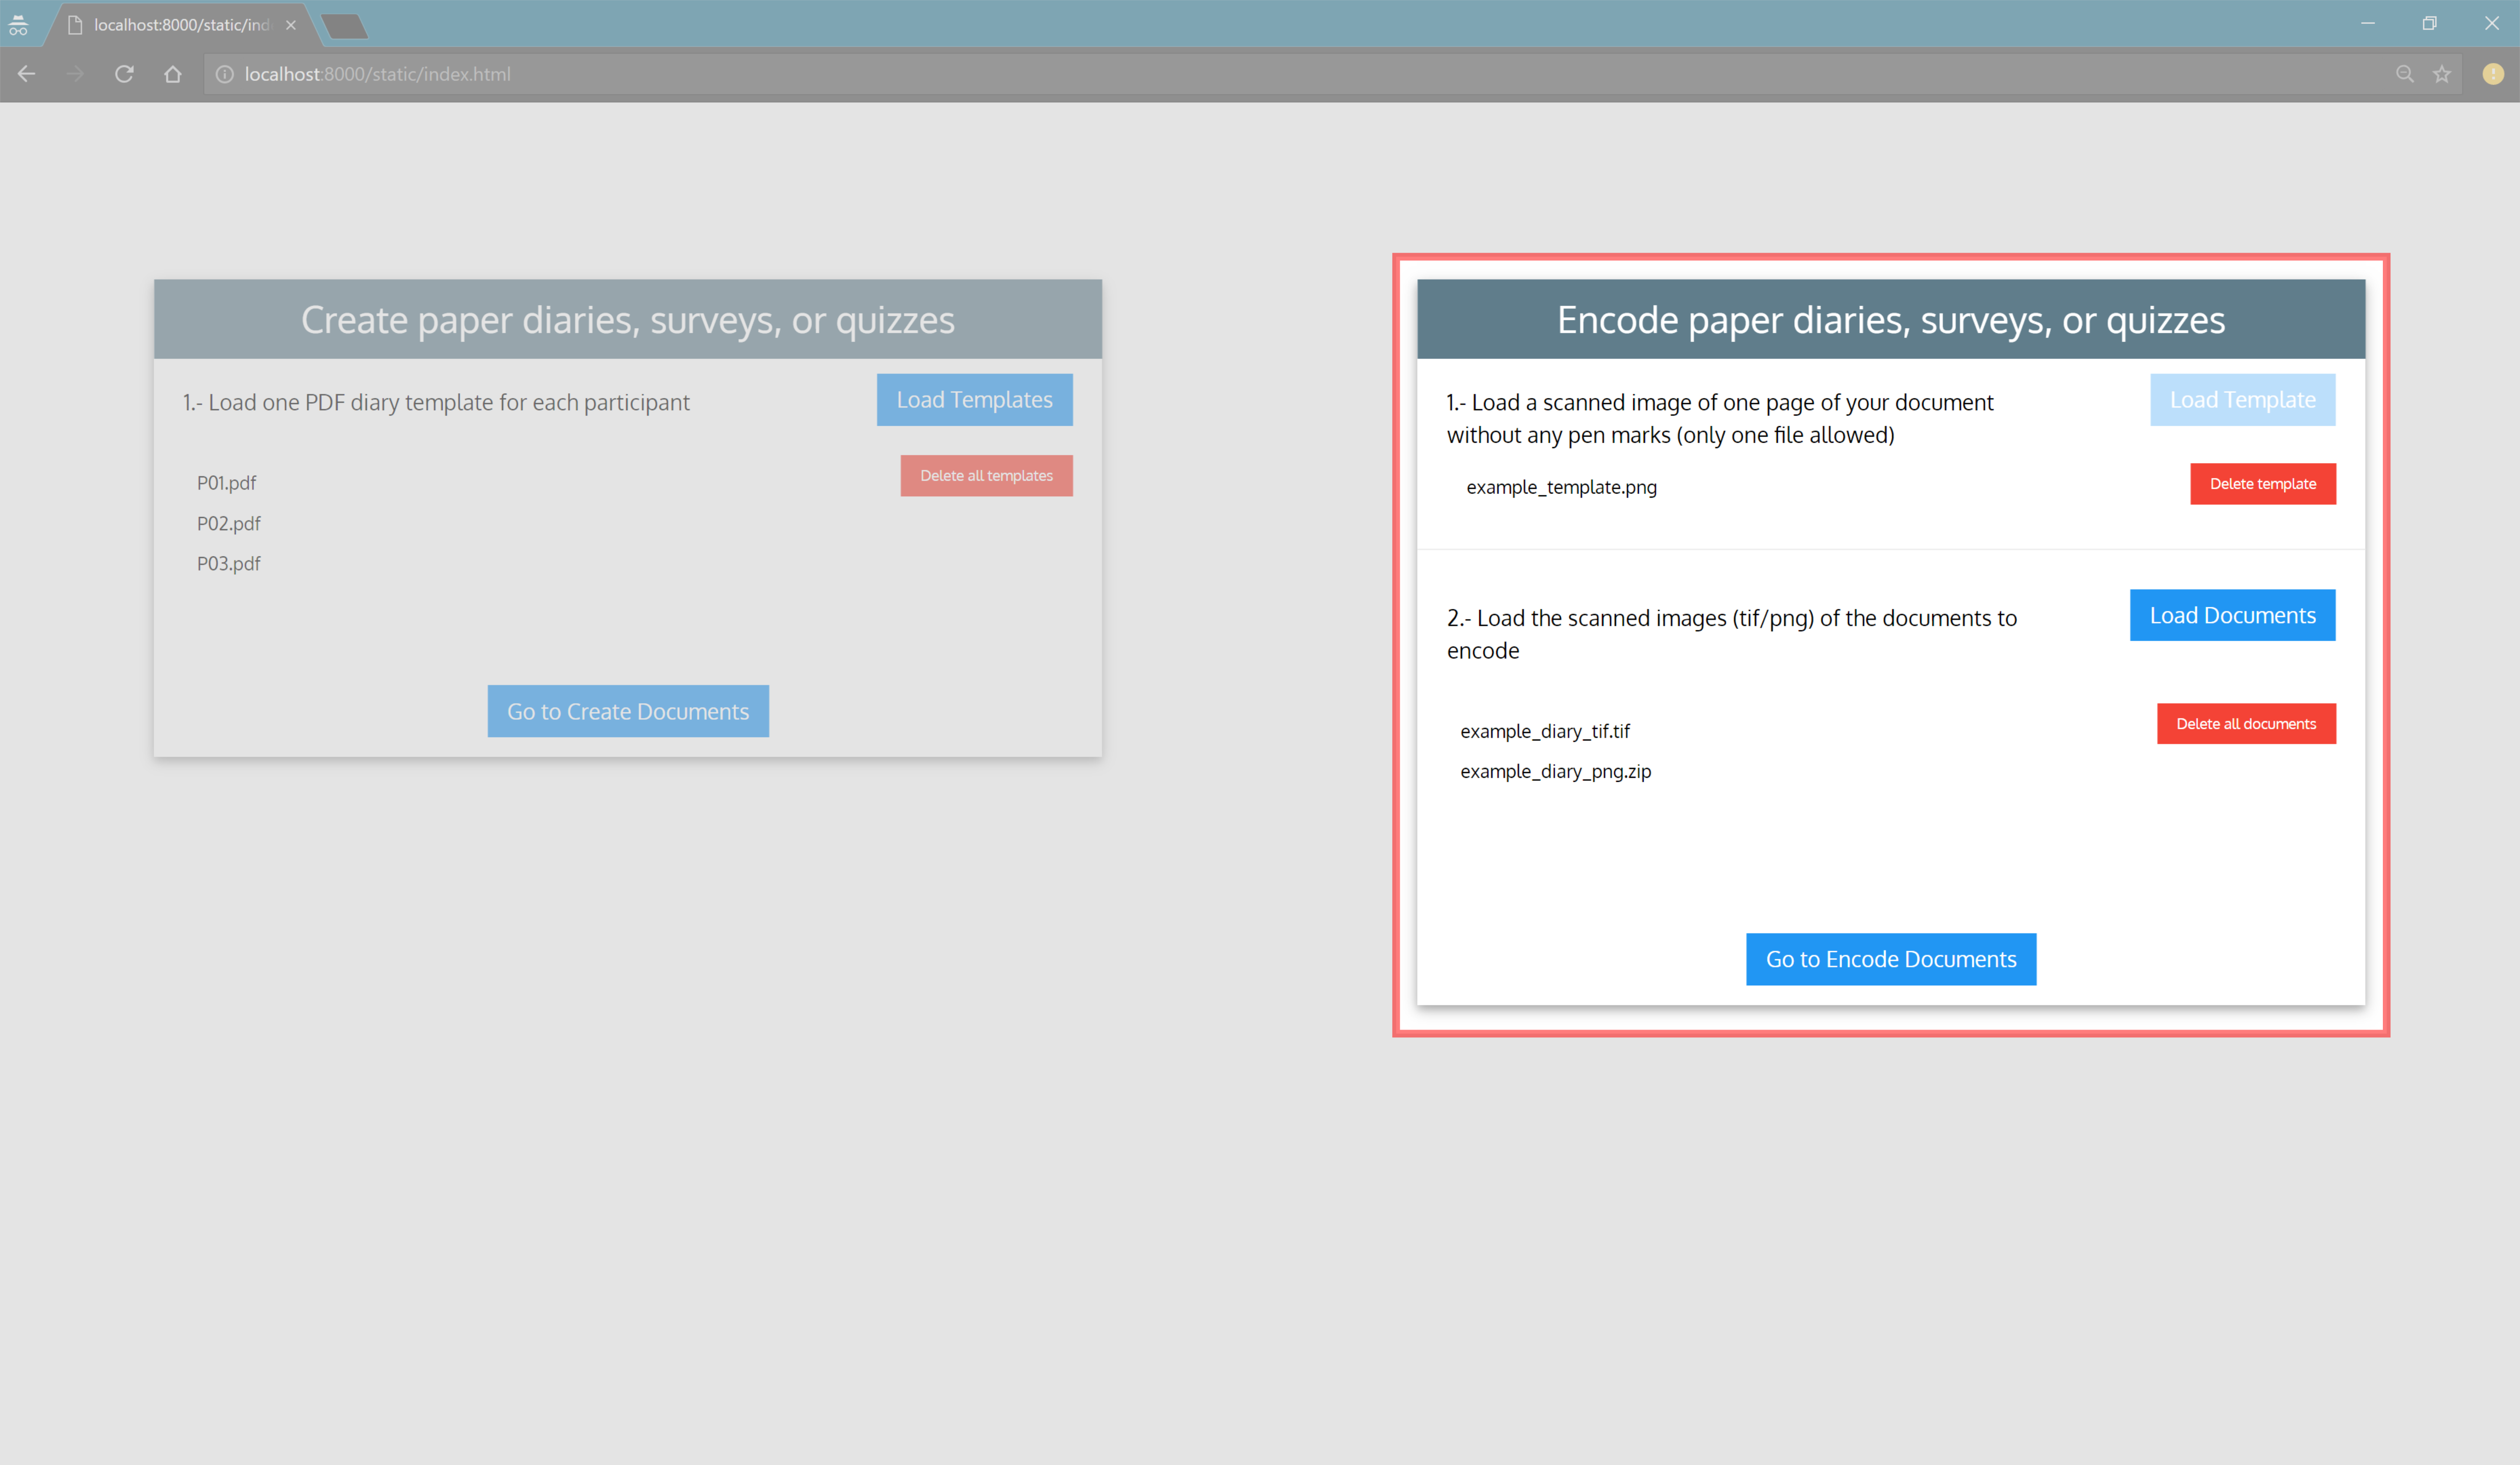Open the yellow profile notification icon
Image resolution: width=2520 pixels, height=1465 pixels.
(x=2493, y=74)
